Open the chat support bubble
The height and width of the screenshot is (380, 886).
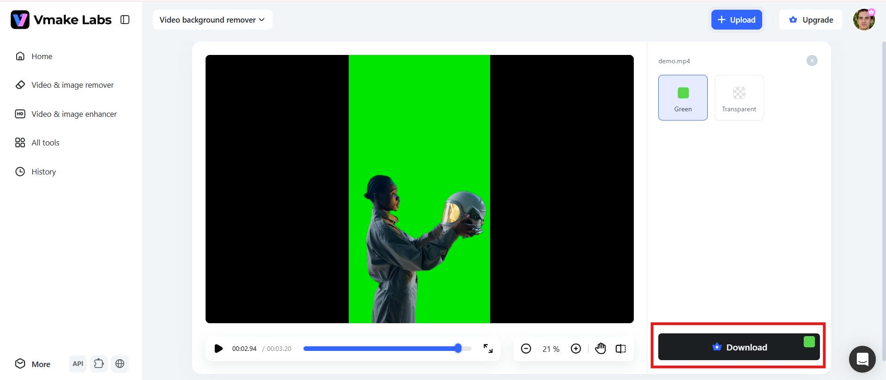tap(862, 359)
